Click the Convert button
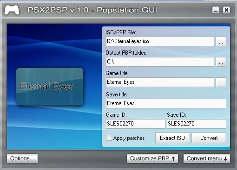237x170 pixels. [209, 138]
